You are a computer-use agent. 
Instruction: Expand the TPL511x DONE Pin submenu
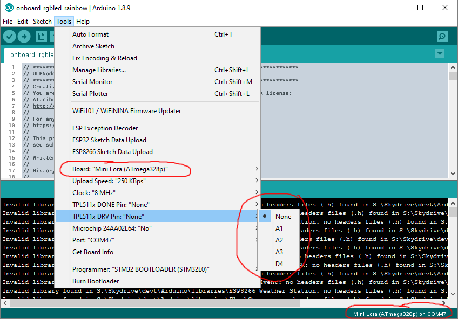click(x=157, y=205)
